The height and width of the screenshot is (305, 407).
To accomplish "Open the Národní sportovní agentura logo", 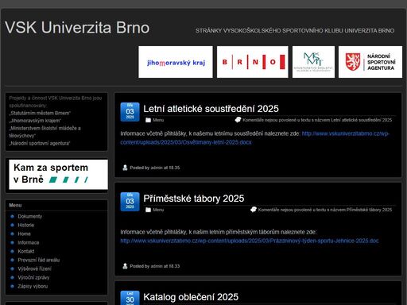I will point(370,62).
